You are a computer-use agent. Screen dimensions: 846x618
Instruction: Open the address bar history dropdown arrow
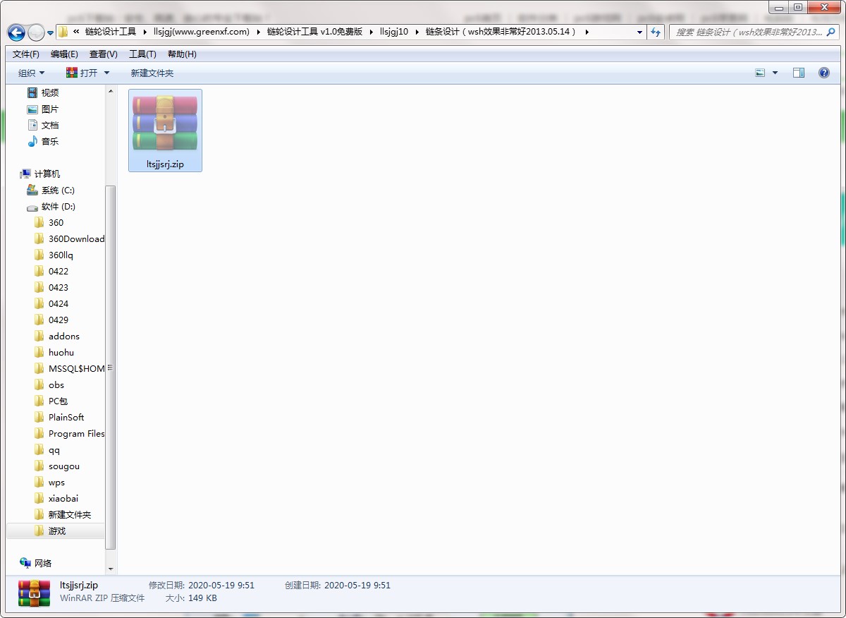coord(639,32)
